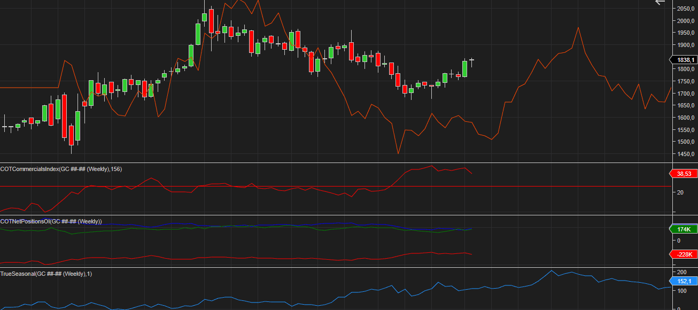The height and width of the screenshot is (310, 698).
Task: Select the red horizontal threshold line in COTCommercialsIndex
Action: (x=335, y=187)
